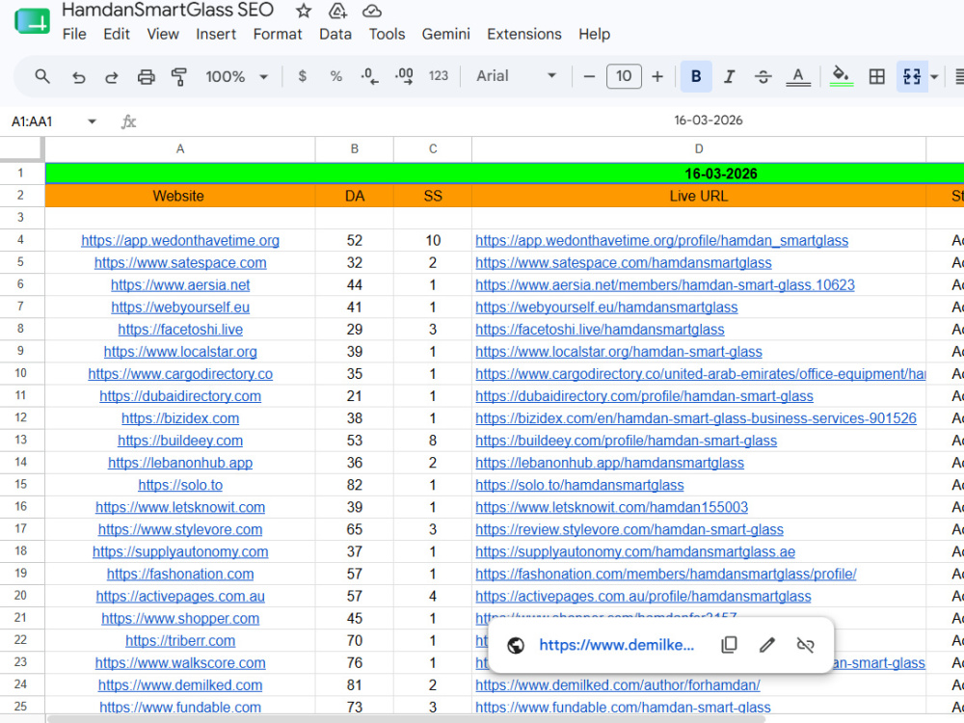Screen dimensions: 964x723
Task: Open the triberr.com website link
Action: click(x=180, y=641)
